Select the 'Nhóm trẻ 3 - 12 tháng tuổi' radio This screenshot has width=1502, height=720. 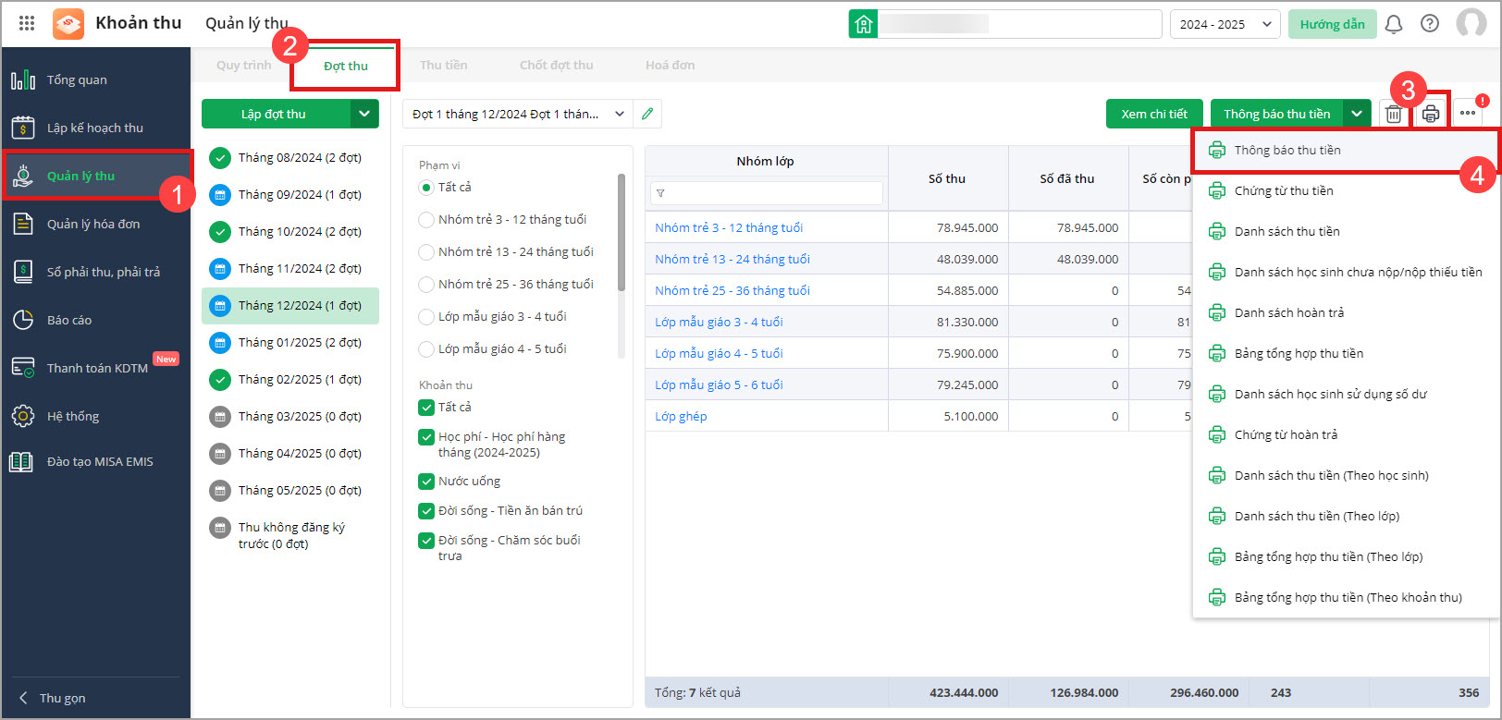pyautogui.click(x=426, y=220)
